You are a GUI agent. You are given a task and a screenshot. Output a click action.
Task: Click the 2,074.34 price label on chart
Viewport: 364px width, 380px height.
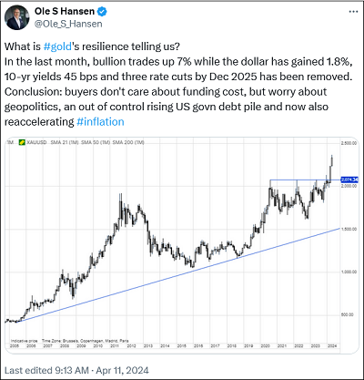349,180
